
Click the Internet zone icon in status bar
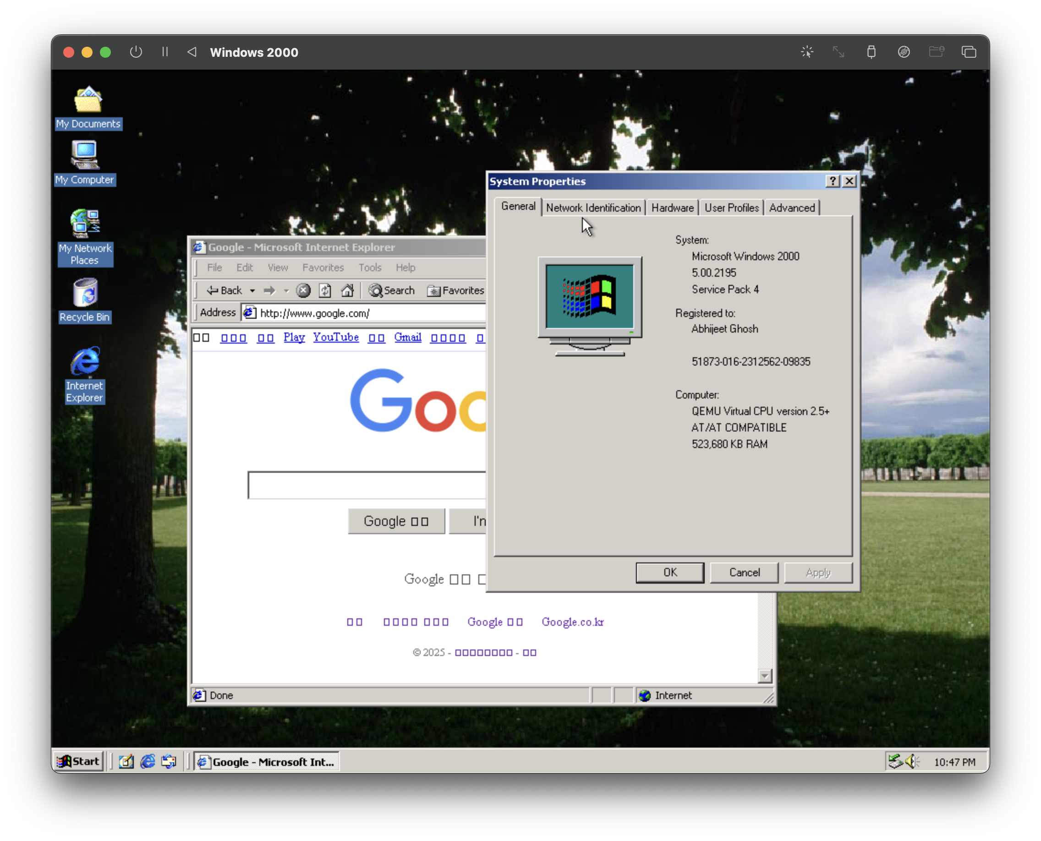pos(645,696)
